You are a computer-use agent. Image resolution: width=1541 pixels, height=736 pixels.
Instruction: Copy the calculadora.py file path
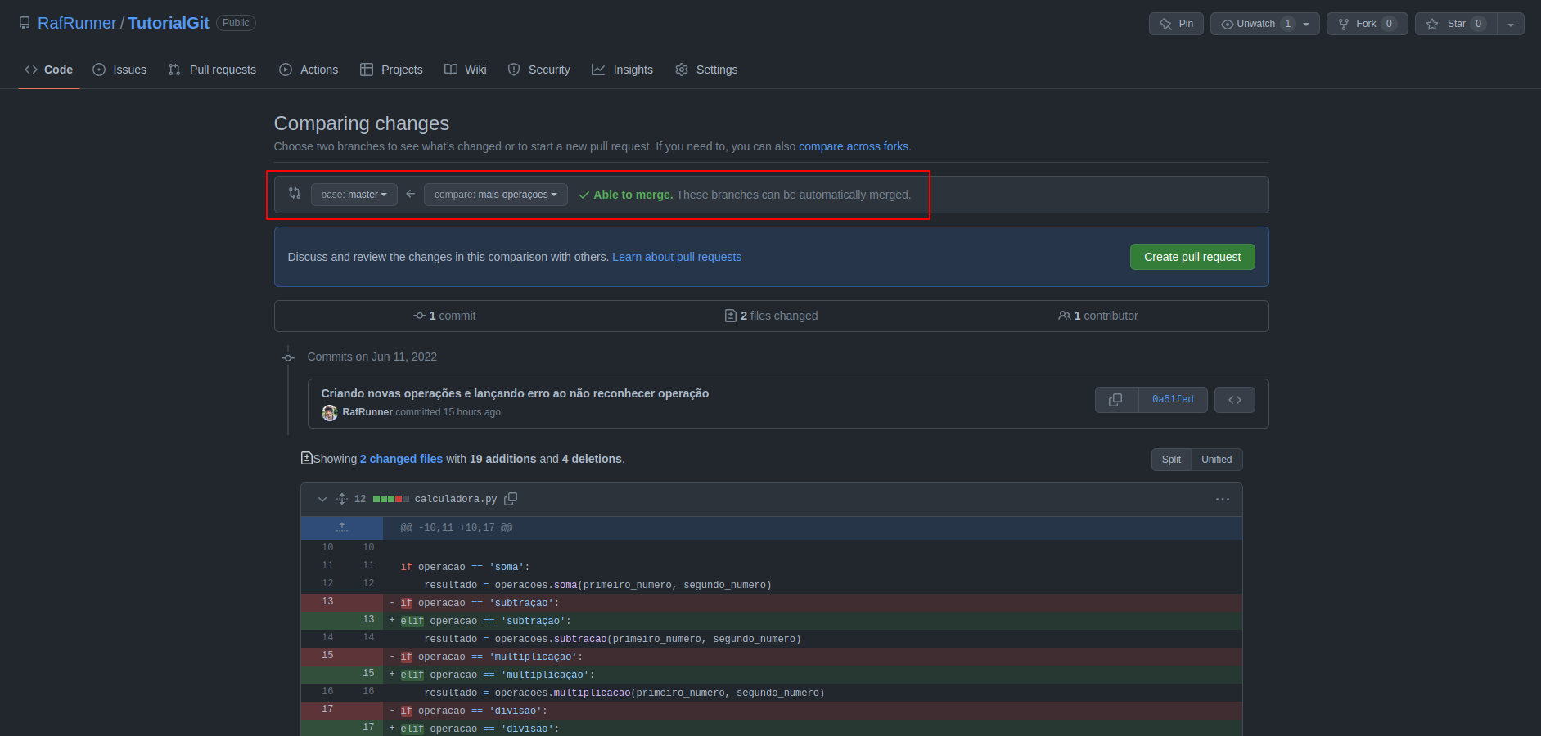pyautogui.click(x=511, y=499)
